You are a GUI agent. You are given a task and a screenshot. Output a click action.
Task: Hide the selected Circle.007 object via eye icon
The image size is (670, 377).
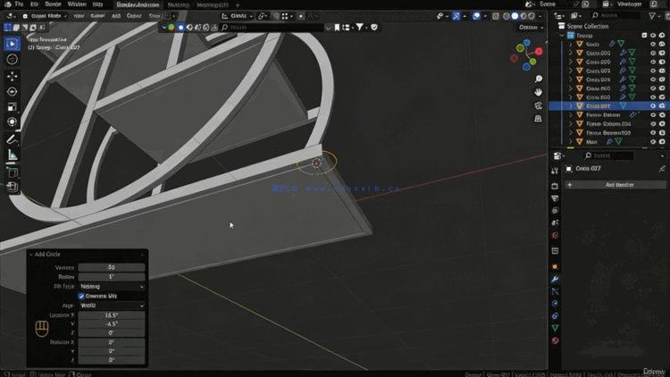pos(652,106)
